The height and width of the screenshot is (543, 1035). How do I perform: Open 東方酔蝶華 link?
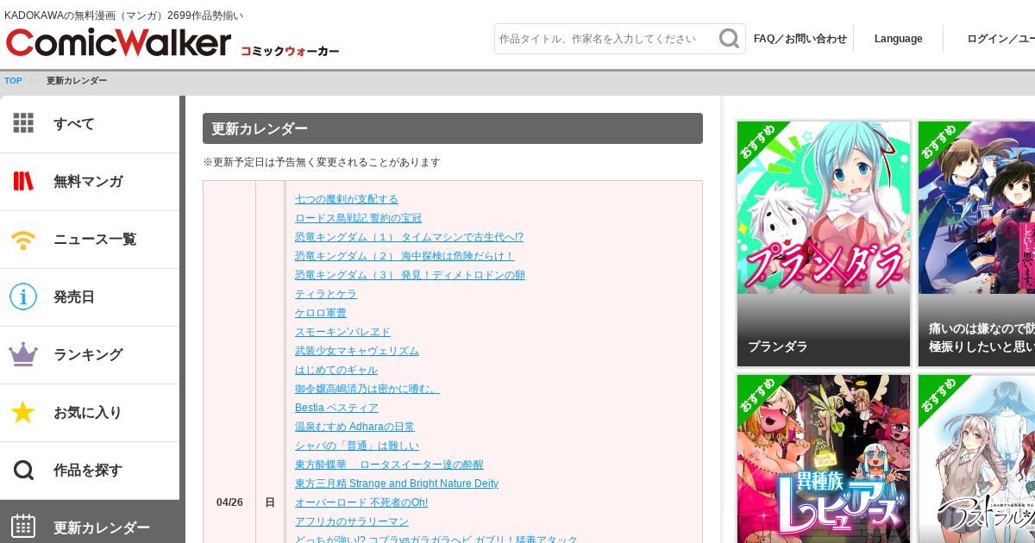click(x=389, y=465)
